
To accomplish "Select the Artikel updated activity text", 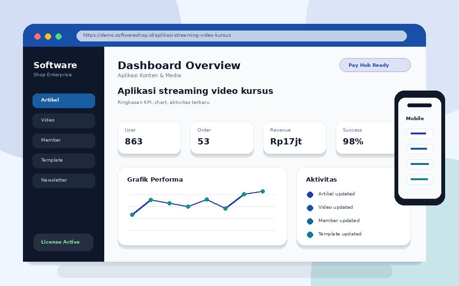I will pyautogui.click(x=336, y=194).
